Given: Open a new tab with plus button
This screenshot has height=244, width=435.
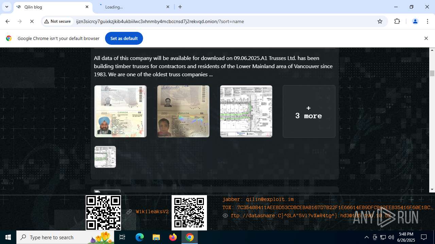Looking at the screenshot, I should point(180,7).
